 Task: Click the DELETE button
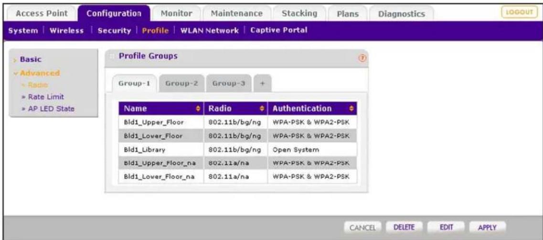(404, 228)
